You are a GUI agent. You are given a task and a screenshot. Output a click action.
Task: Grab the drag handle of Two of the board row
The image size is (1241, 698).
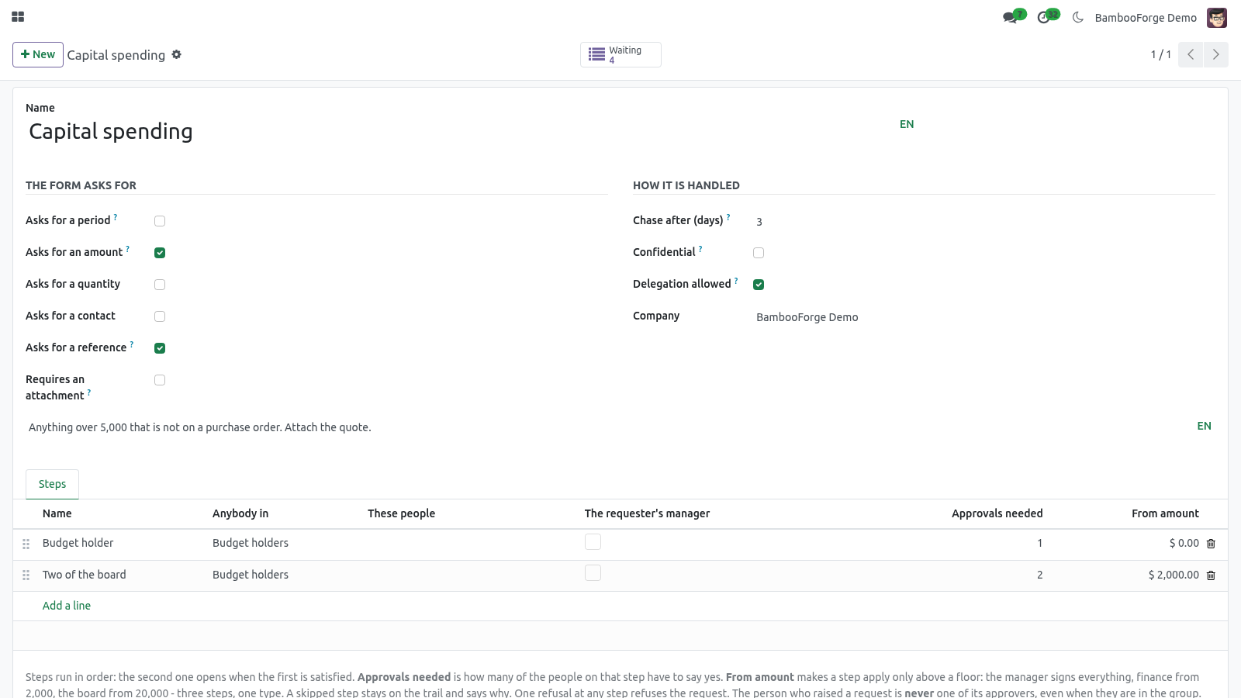26,575
